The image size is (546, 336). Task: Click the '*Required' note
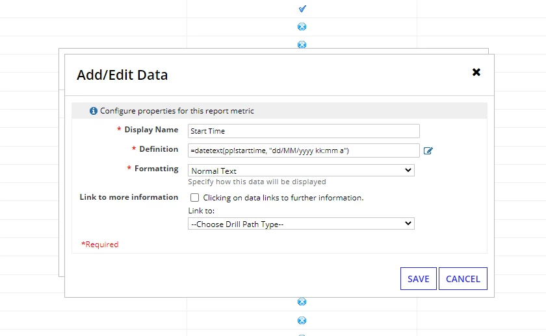click(x=100, y=245)
